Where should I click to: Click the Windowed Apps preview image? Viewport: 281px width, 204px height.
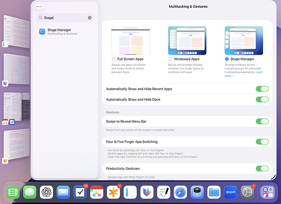[187, 41]
